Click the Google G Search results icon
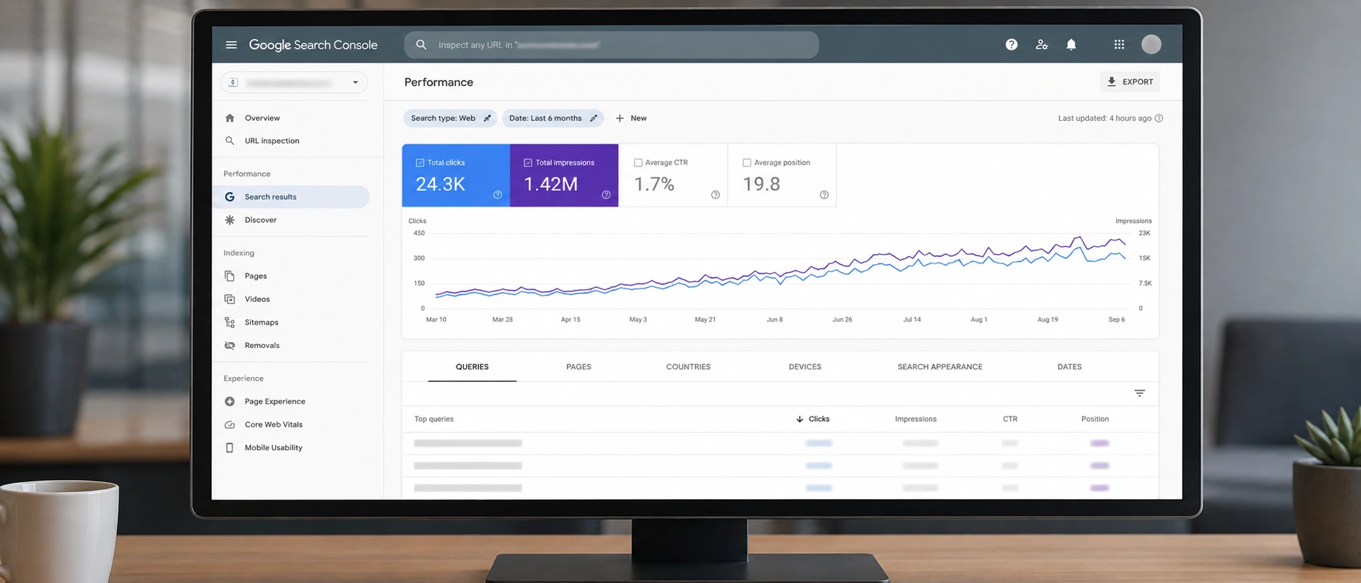 coord(230,197)
